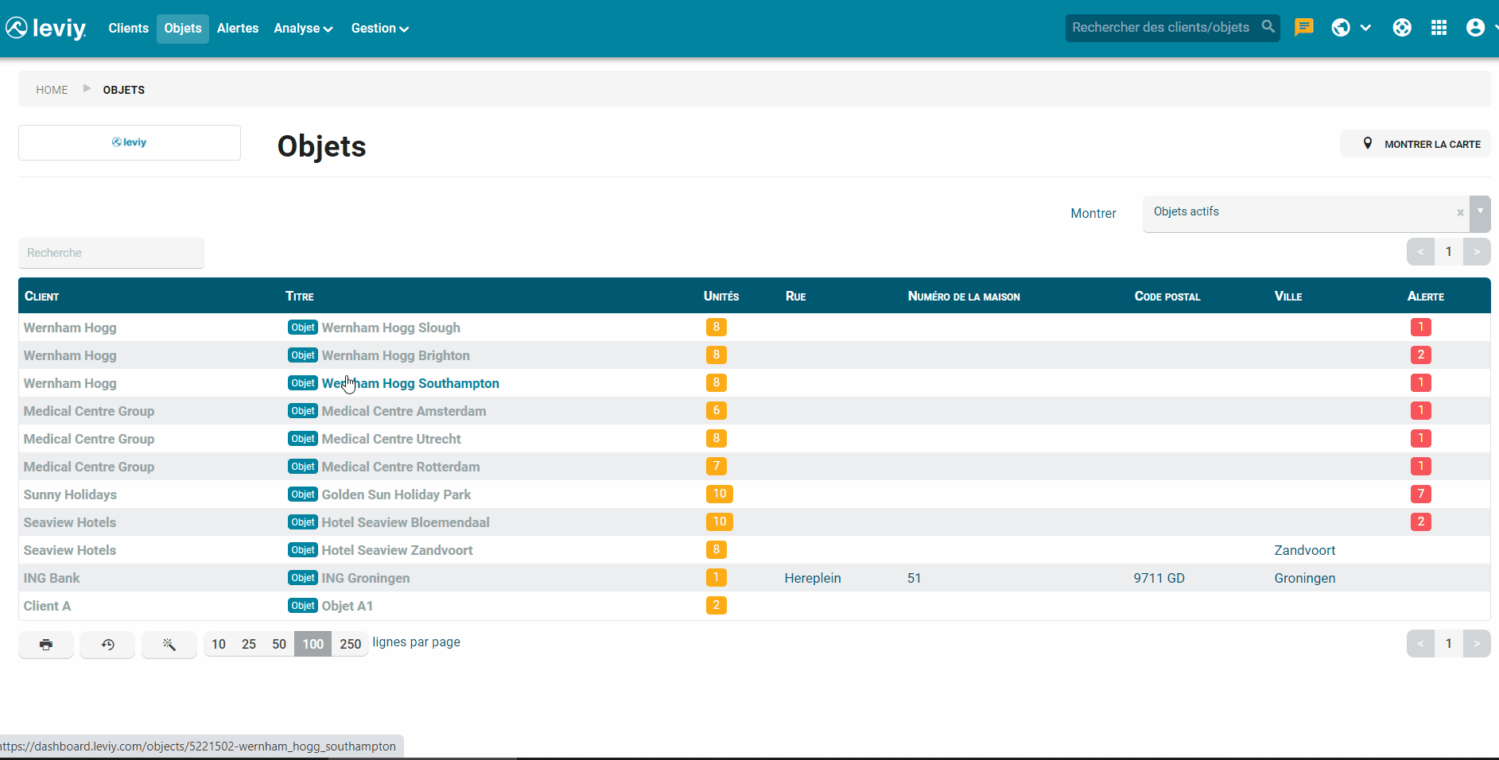
Task: Click unit badge 6 for Medical Centre Amsterdam
Action: click(716, 410)
